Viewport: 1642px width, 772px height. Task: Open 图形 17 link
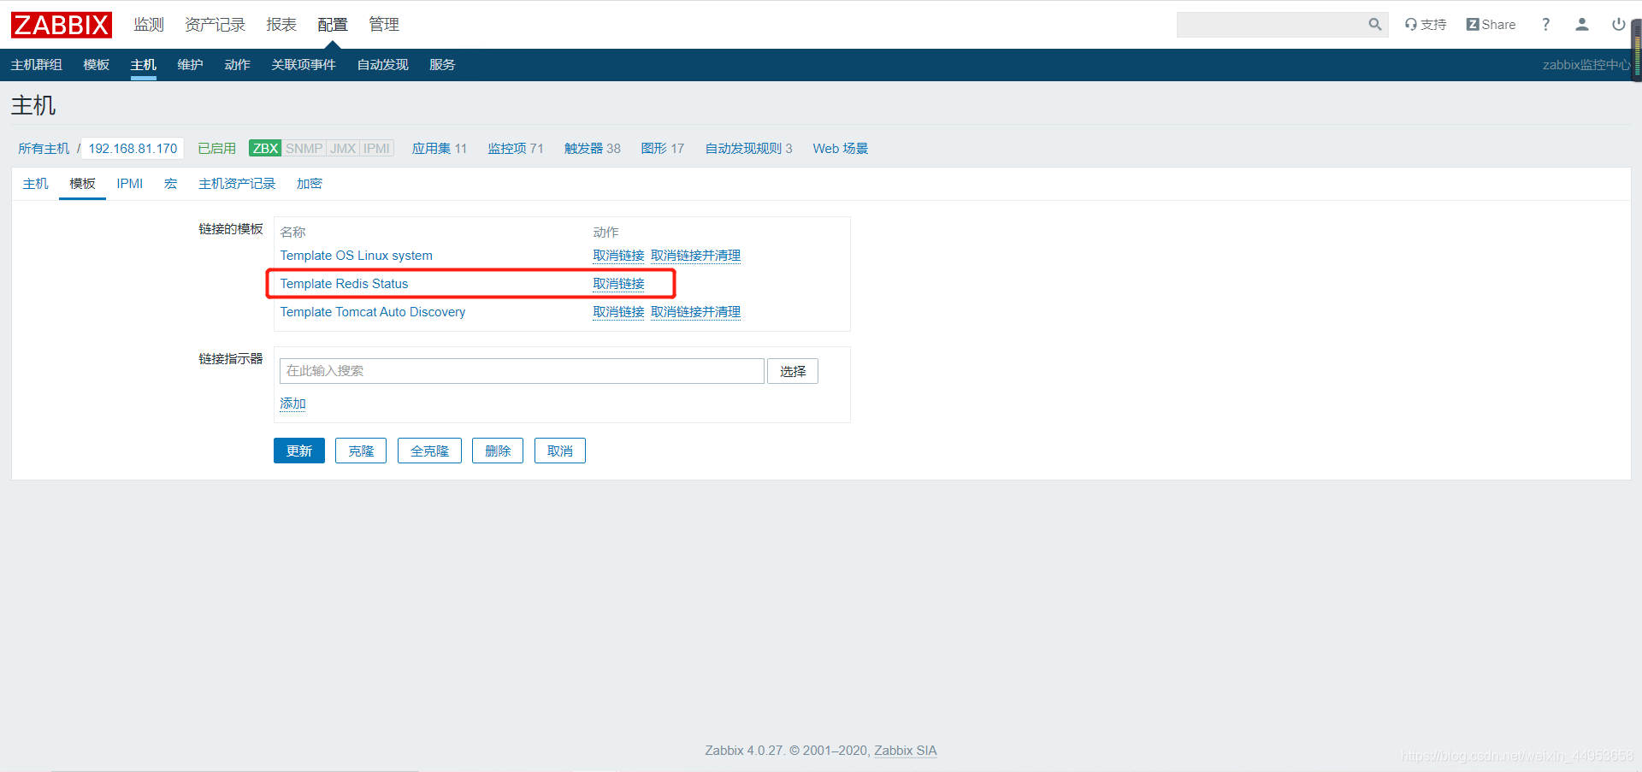point(663,149)
